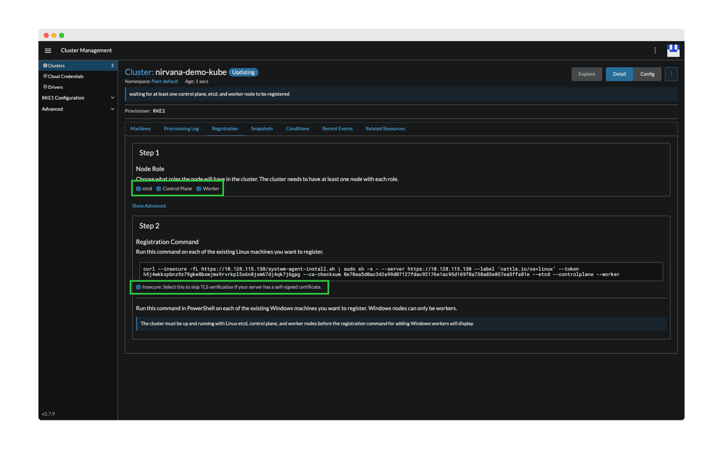Image resolution: width=723 pixels, height=449 pixels.
Task: Click the Show Advanced link
Action: 149,206
